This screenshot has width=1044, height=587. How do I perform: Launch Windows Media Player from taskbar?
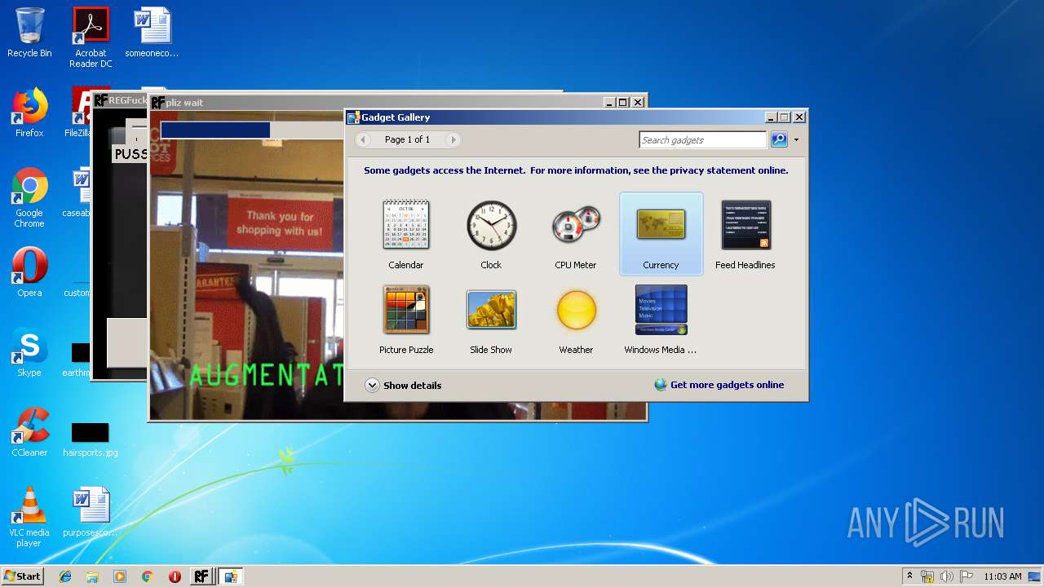pos(120,576)
